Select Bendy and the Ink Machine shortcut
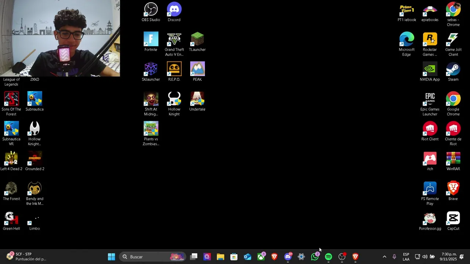 tap(35, 193)
